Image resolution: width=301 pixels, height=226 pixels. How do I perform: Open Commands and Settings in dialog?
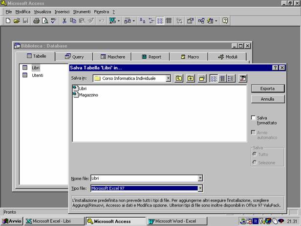pyautogui.click(x=243, y=78)
